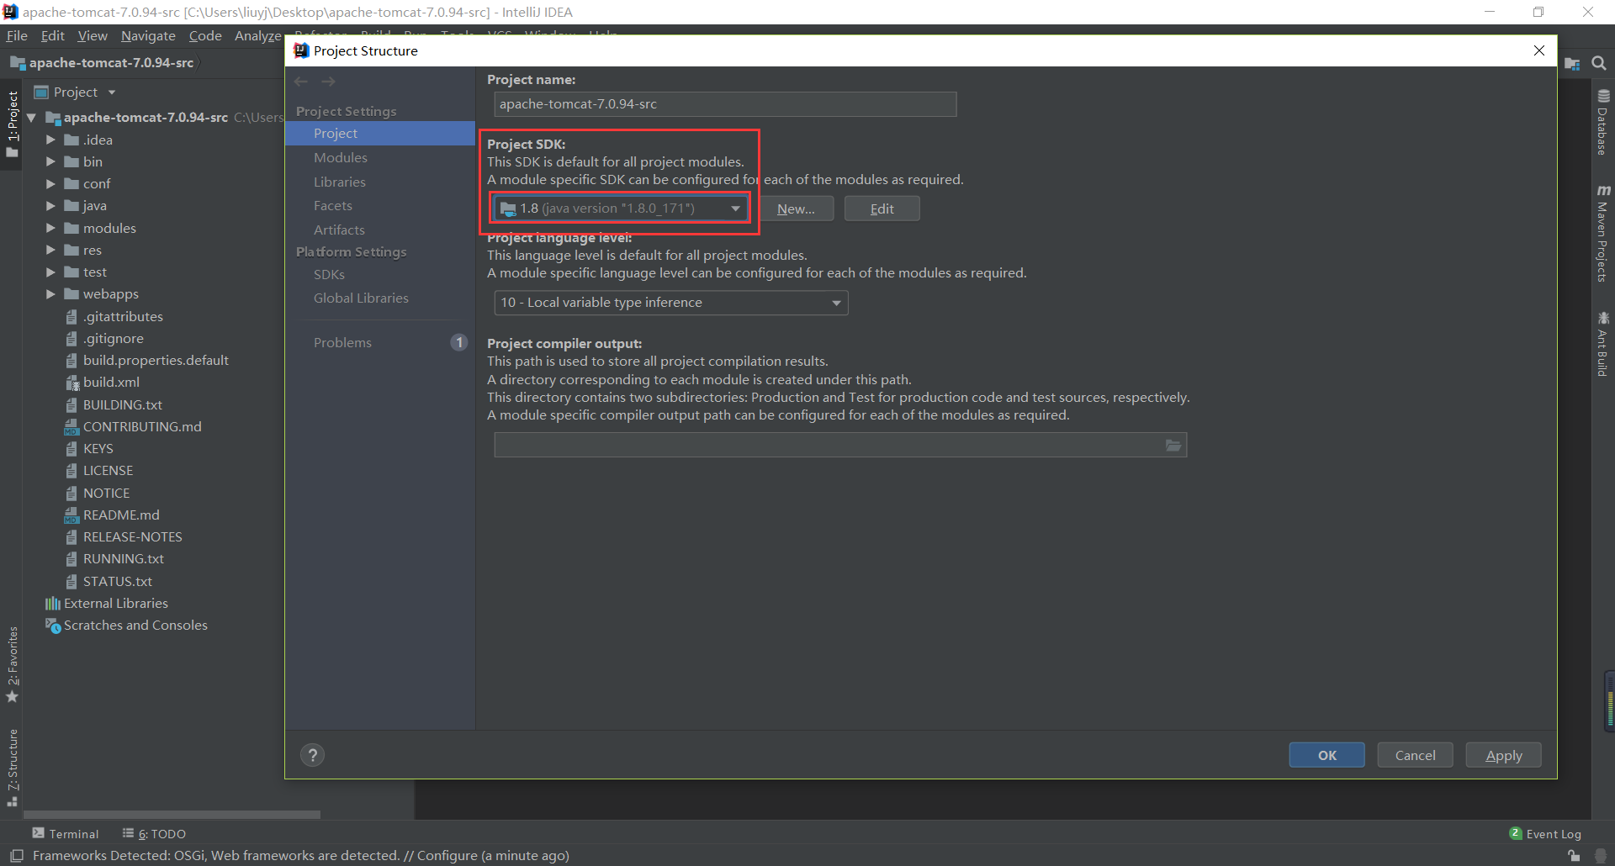This screenshot has width=1615, height=866.
Task: Click Edit next to Project SDK
Action: click(882, 209)
